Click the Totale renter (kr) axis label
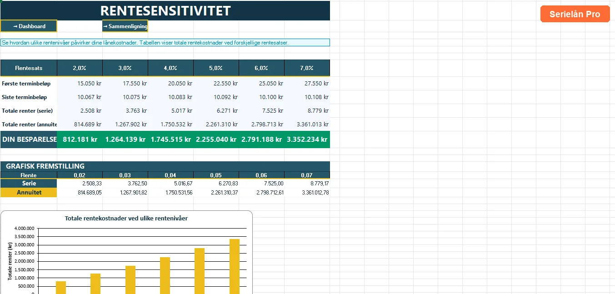Screen dimensions: 615x294 point(10,261)
